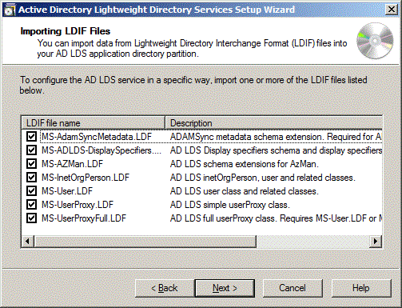Select the MS-UserProxy.LDF file name
The width and height of the screenshot is (402, 308).
point(78,205)
